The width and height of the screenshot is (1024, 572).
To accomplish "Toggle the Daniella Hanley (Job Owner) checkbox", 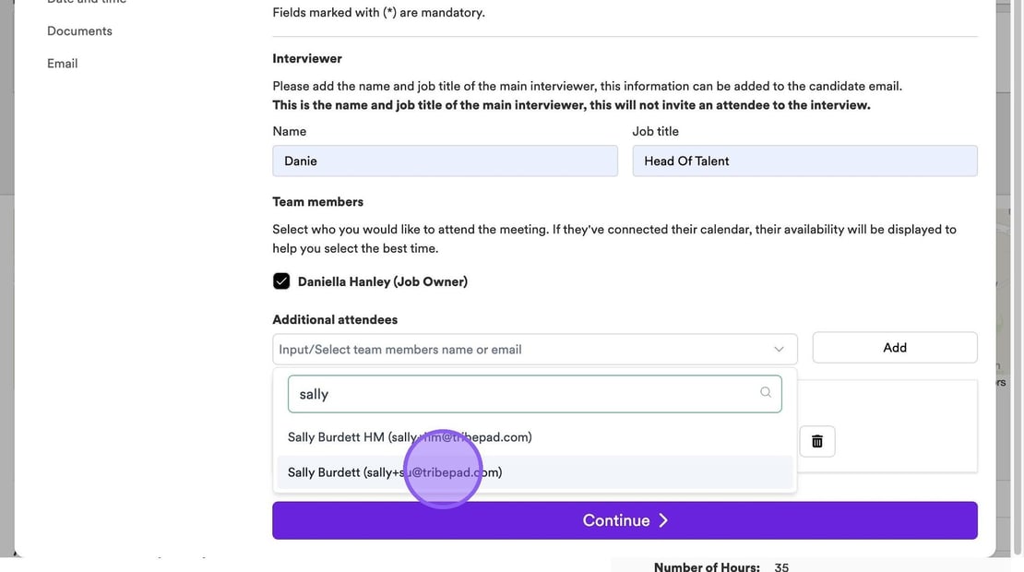I will (281, 281).
